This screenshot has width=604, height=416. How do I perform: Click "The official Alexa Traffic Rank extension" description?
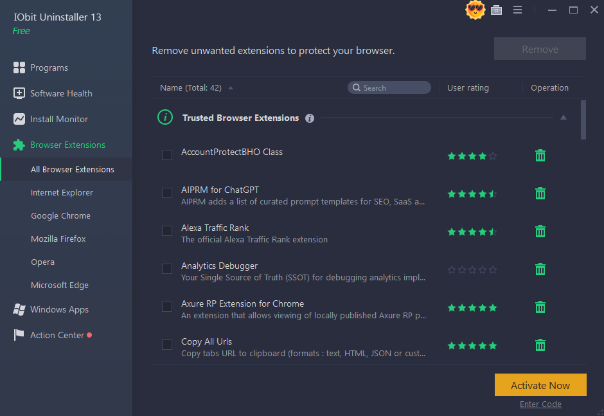click(x=254, y=239)
